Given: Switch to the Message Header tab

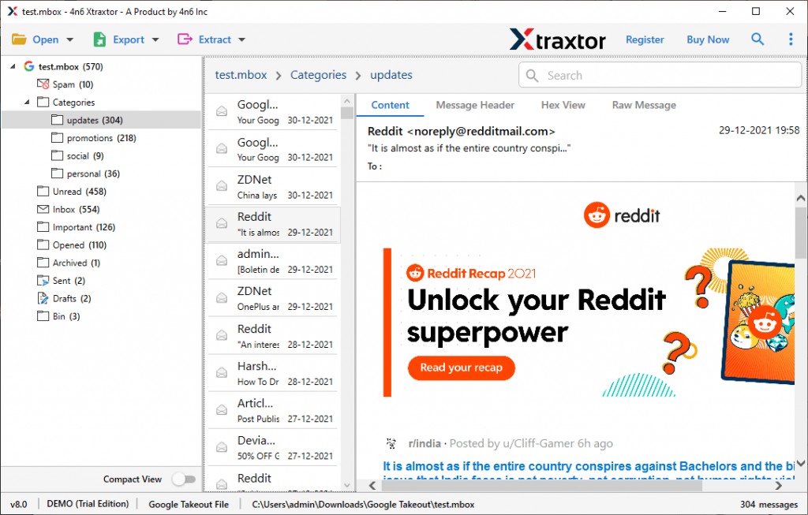Looking at the screenshot, I should (475, 105).
